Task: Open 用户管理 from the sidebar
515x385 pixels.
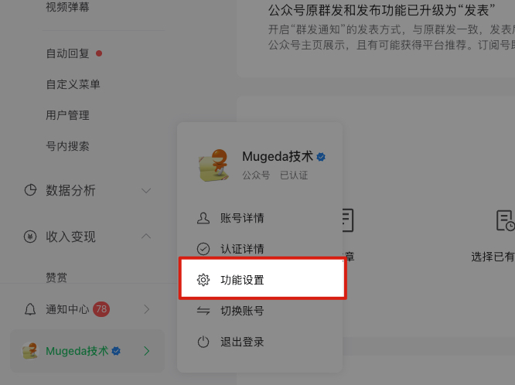Action: 67,115
